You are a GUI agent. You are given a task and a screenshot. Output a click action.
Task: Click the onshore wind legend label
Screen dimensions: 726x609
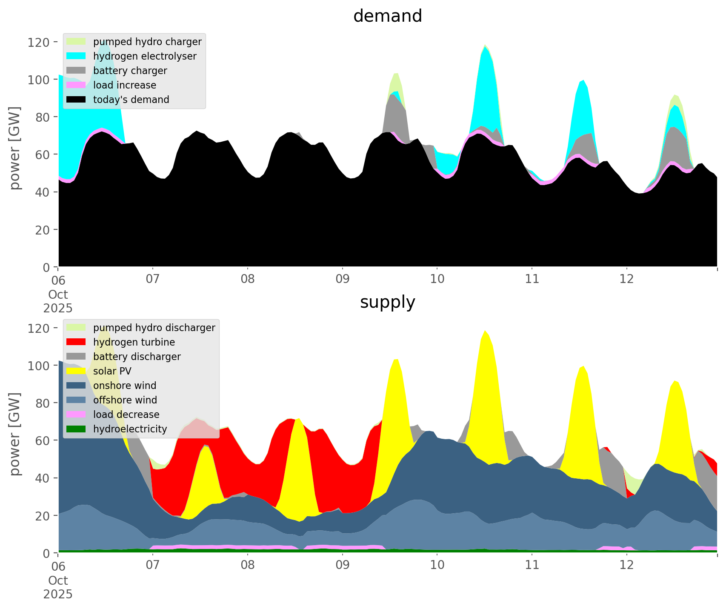(x=125, y=386)
